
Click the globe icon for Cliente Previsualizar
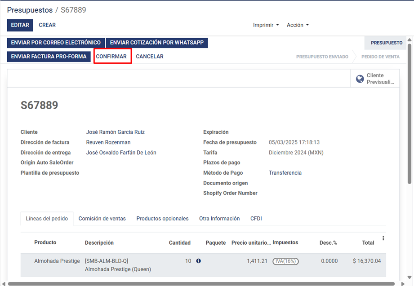tap(360, 79)
